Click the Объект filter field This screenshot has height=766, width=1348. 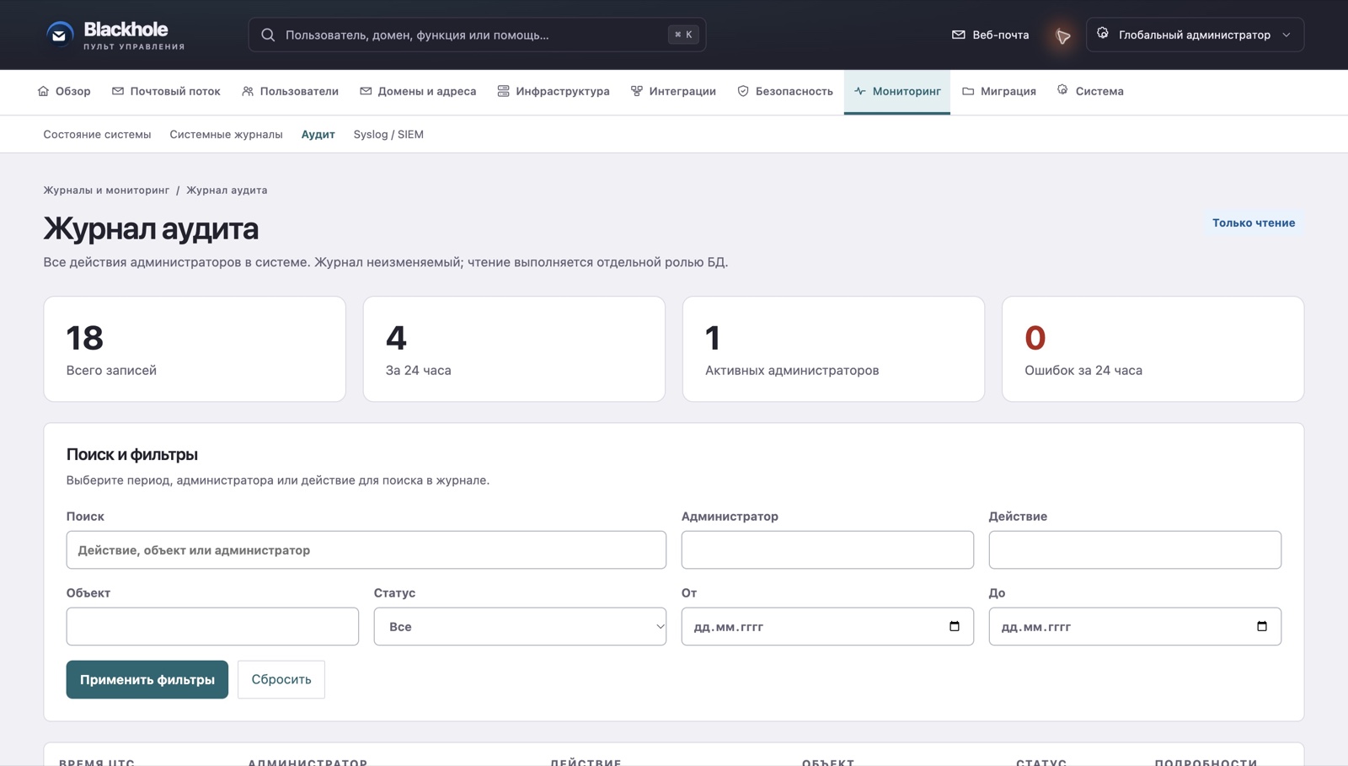click(212, 626)
